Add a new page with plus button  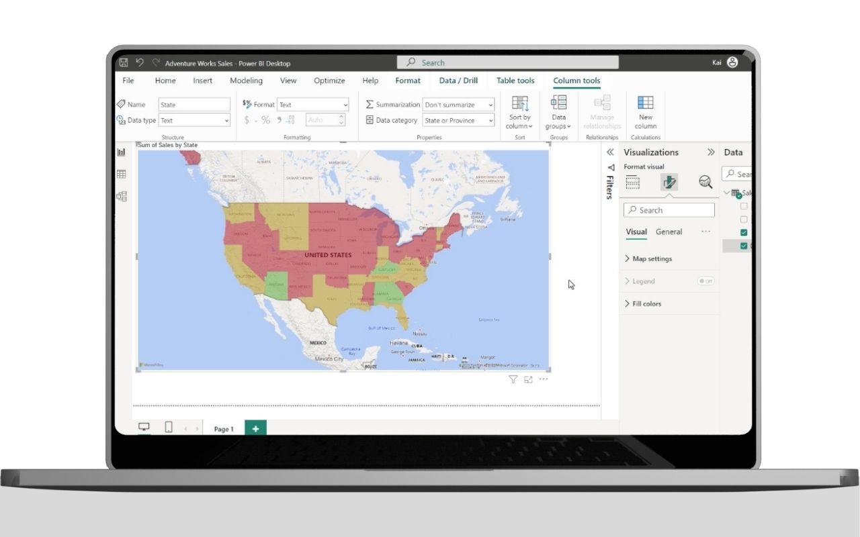[255, 428]
